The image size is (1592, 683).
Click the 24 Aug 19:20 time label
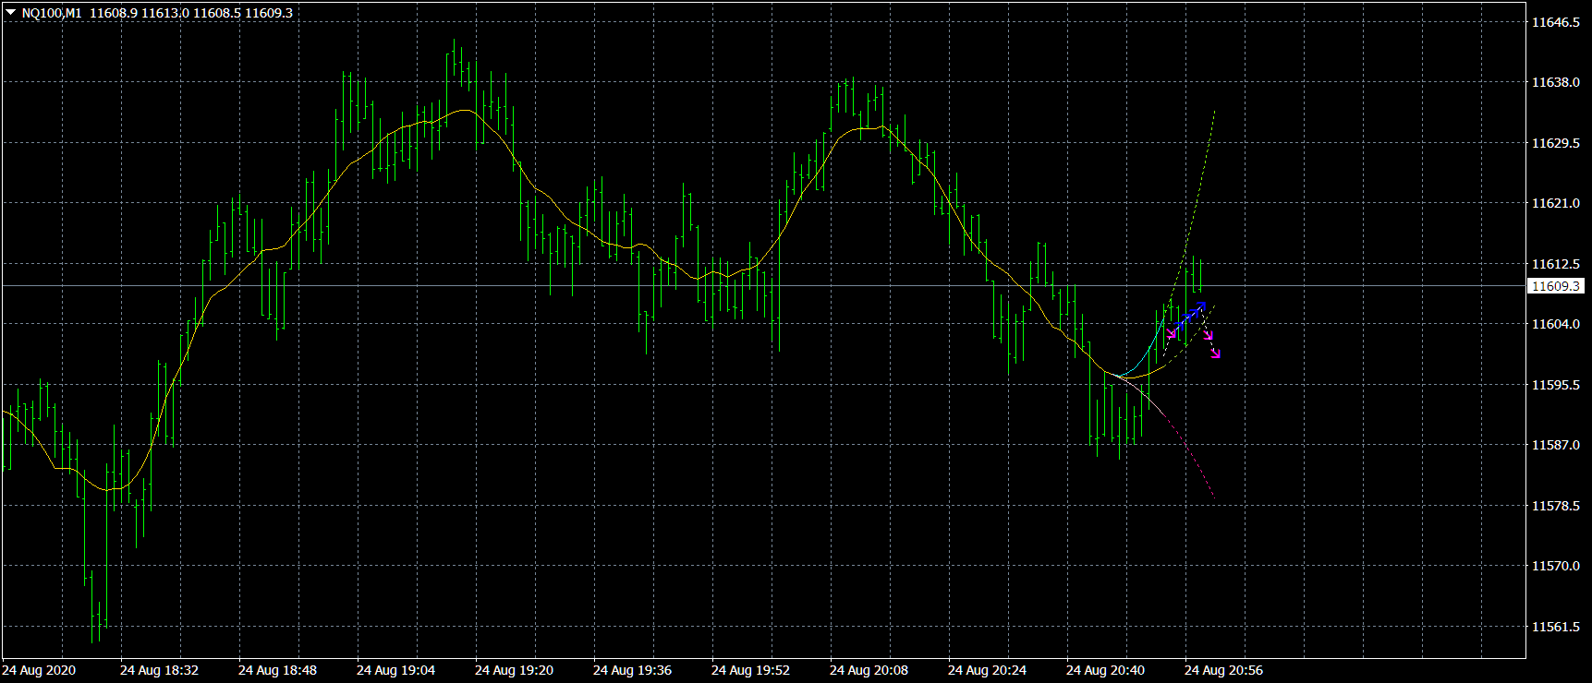pyautogui.click(x=514, y=670)
